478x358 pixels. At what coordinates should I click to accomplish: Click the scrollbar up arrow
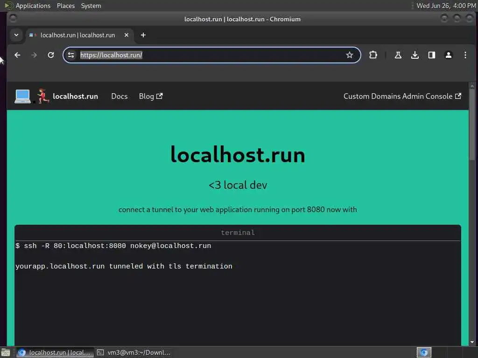point(472,85)
